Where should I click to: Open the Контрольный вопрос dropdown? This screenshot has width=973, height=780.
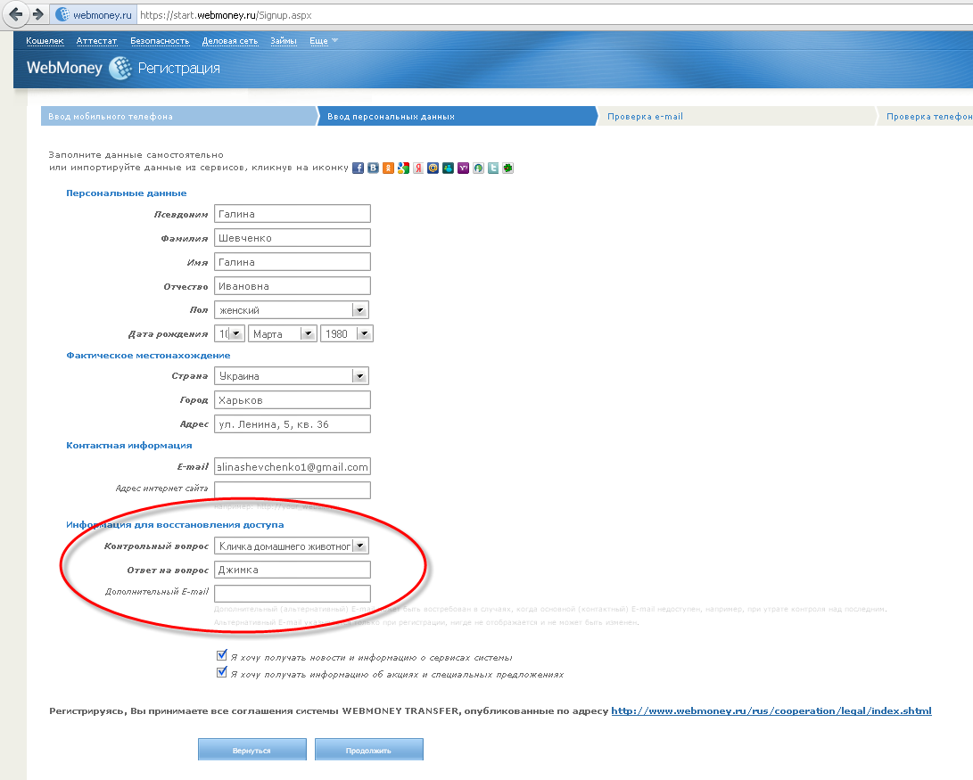[292, 546]
